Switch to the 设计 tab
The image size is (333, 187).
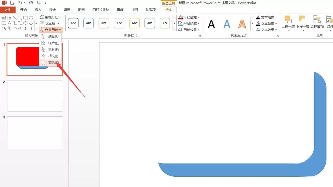[x=52, y=10]
